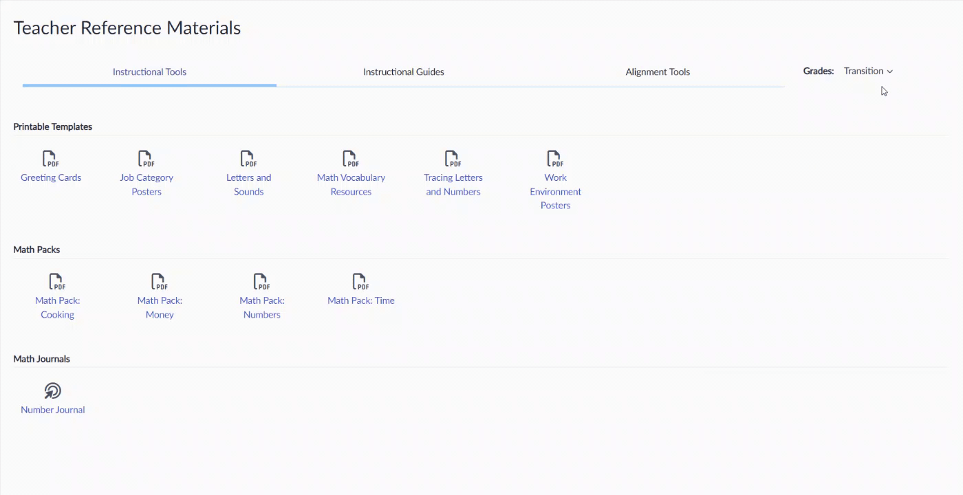Click the Grades label text
963x495 pixels.
click(819, 71)
